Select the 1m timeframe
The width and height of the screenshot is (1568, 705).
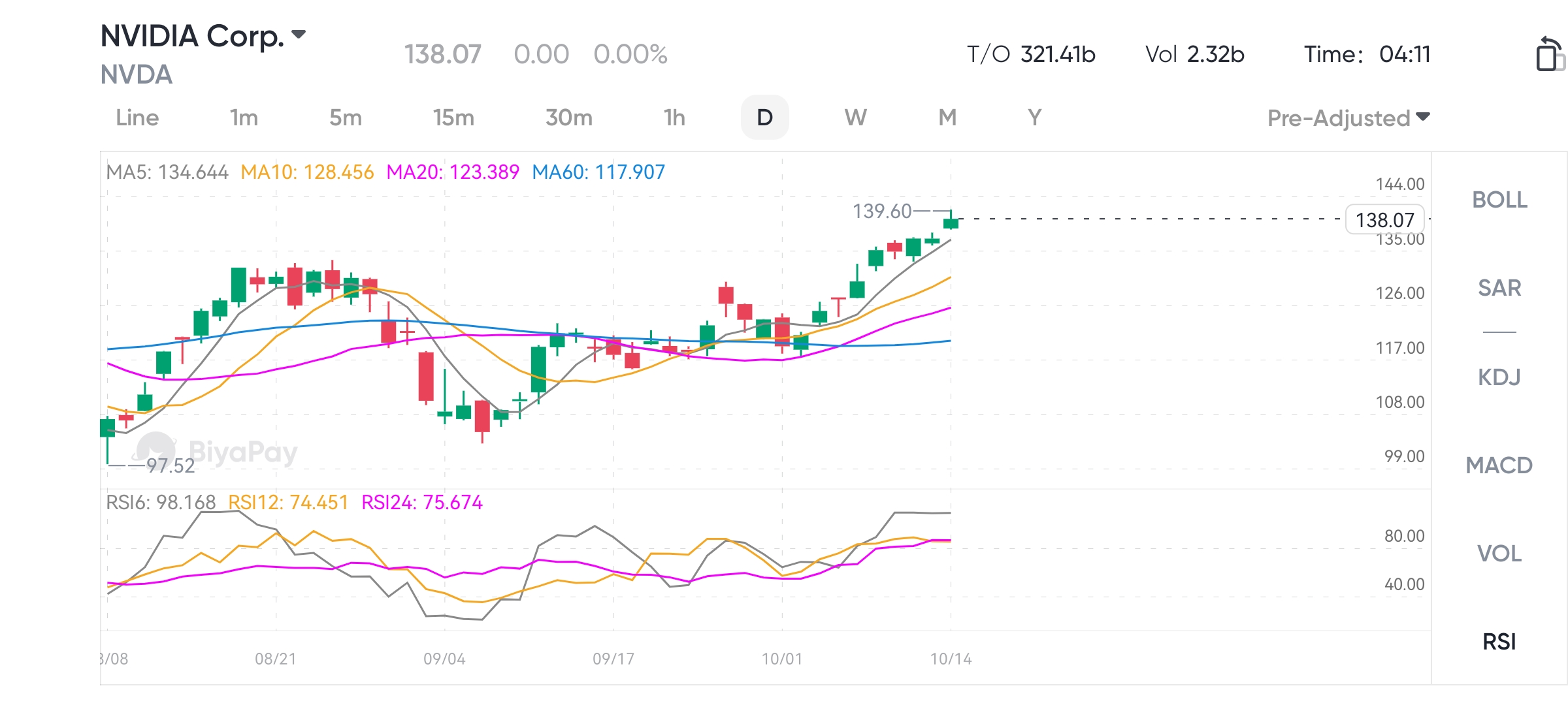click(244, 117)
